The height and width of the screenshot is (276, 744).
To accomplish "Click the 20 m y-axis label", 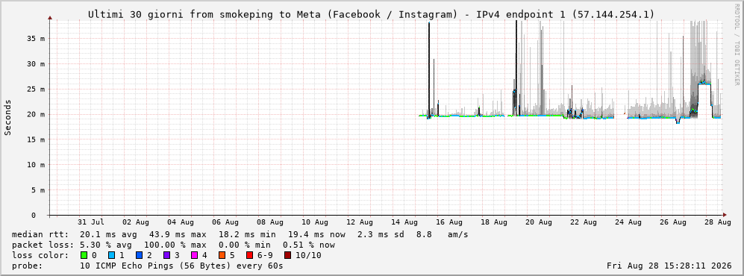I will point(36,114).
